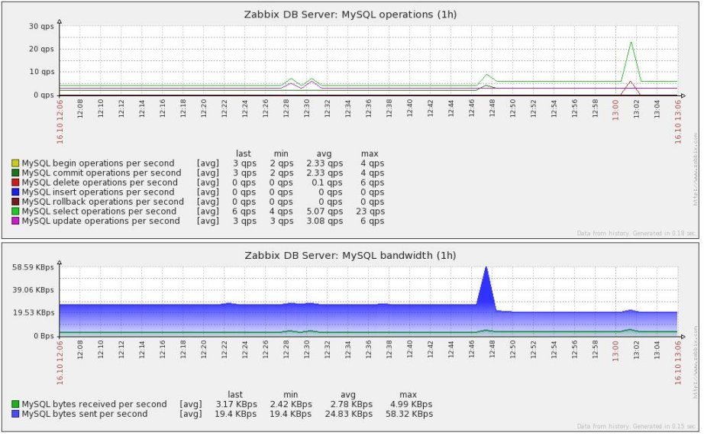
Task: Click the bright green select operations swatch
Action: (15, 211)
